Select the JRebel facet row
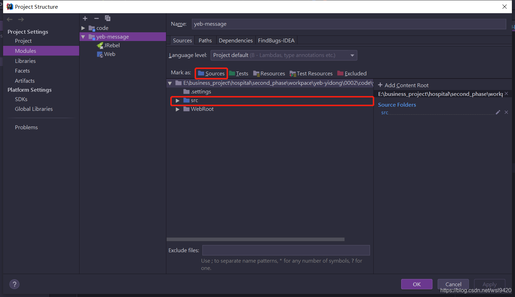Image resolution: width=515 pixels, height=297 pixels. 123,46
